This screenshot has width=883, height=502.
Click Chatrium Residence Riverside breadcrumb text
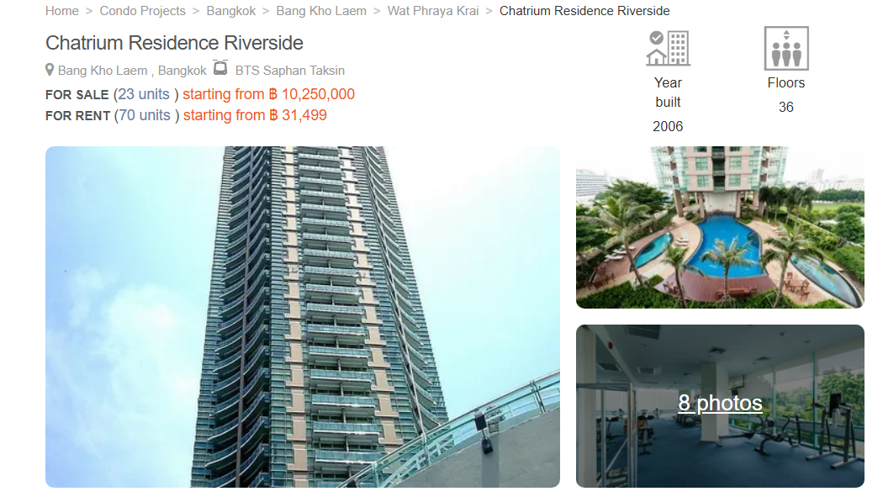(x=584, y=11)
